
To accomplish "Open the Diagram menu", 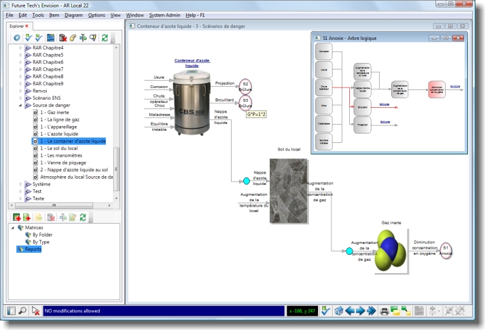I will pyautogui.click(x=73, y=15).
